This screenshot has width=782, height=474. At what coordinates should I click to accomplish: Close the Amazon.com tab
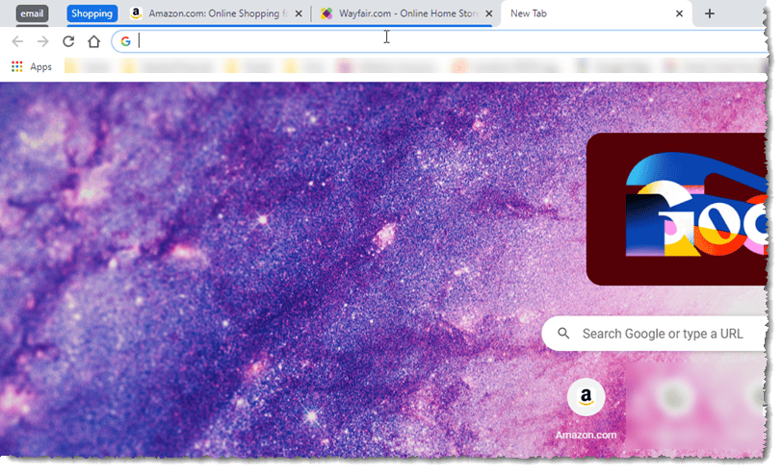tap(300, 14)
